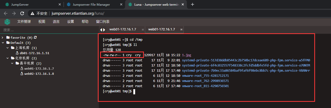The width and height of the screenshot is (331, 108).
Task: Collapse the Default tree node
Action: [3, 43]
